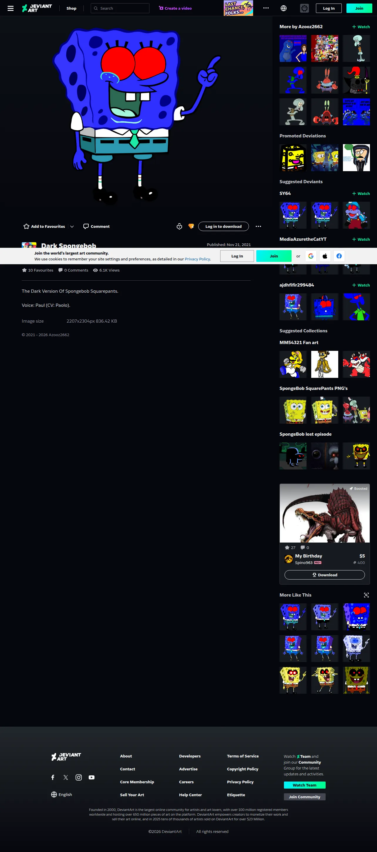The image size is (377, 852).
Task: Click the header Log In button
Action: (329, 8)
